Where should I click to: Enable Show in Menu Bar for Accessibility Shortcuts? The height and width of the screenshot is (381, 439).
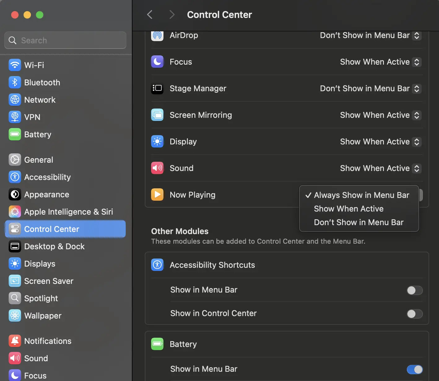pyautogui.click(x=415, y=290)
